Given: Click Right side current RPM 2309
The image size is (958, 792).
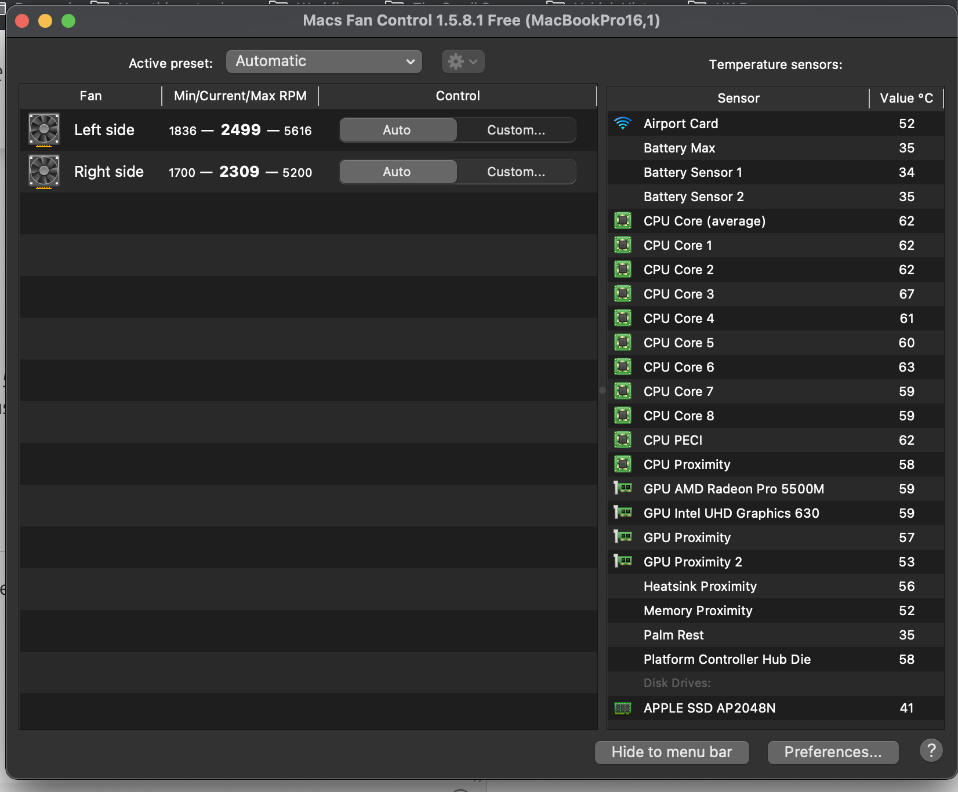Looking at the screenshot, I should 239,172.
